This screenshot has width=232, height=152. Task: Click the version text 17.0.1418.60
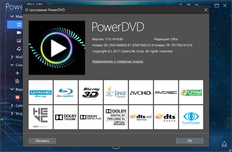(114, 39)
